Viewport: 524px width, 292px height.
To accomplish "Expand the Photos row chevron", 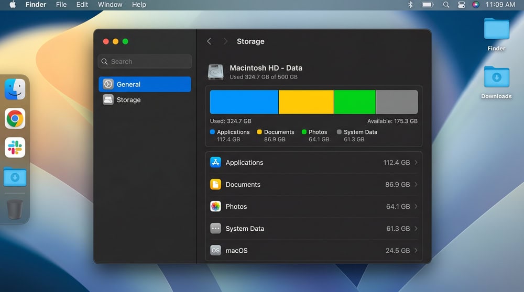I will [416, 207].
